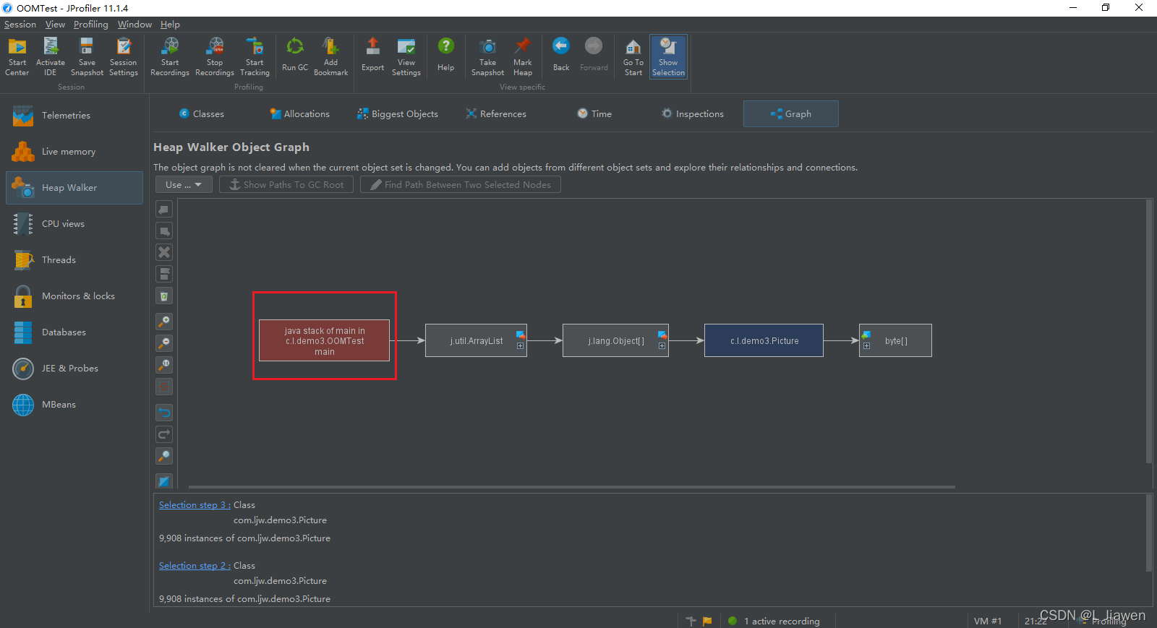Click Show Paths To GC Root
The image size is (1157, 628).
pos(286,185)
